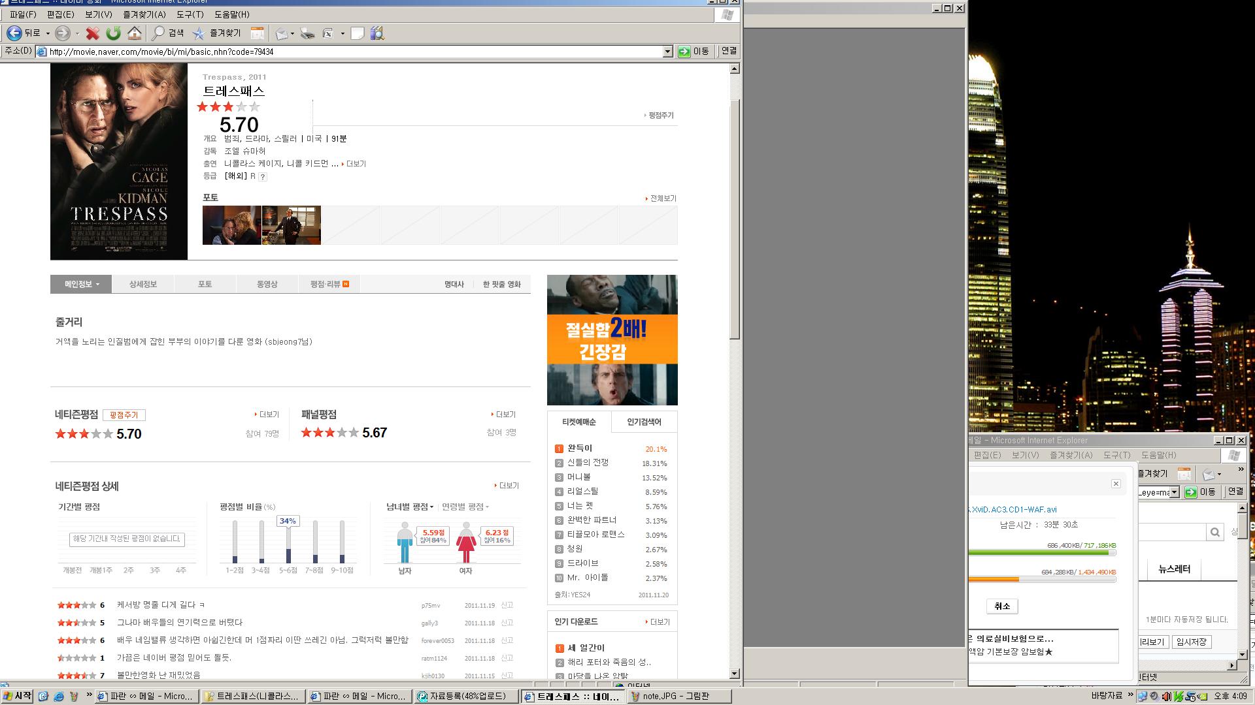
Task: Expand the Forward button history dropdown arrow
Action: (x=77, y=33)
